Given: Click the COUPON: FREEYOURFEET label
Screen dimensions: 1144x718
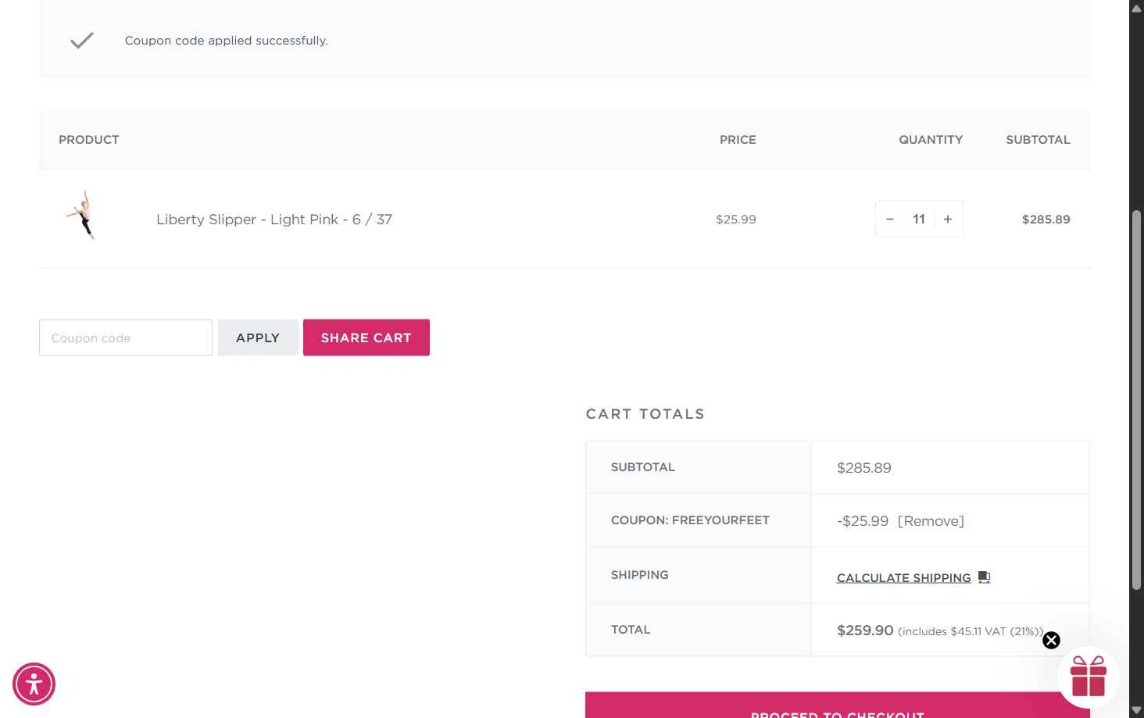Looking at the screenshot, I should (x=690, y=520).
